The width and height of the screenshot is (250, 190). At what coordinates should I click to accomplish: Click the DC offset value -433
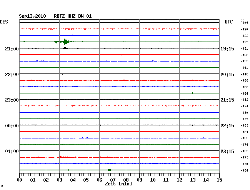point(244,61)
